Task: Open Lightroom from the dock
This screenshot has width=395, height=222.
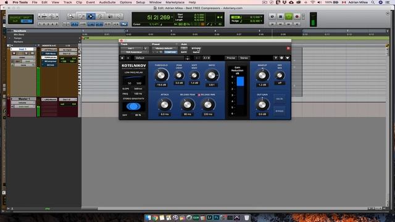Action: click(x=209, y=218)
